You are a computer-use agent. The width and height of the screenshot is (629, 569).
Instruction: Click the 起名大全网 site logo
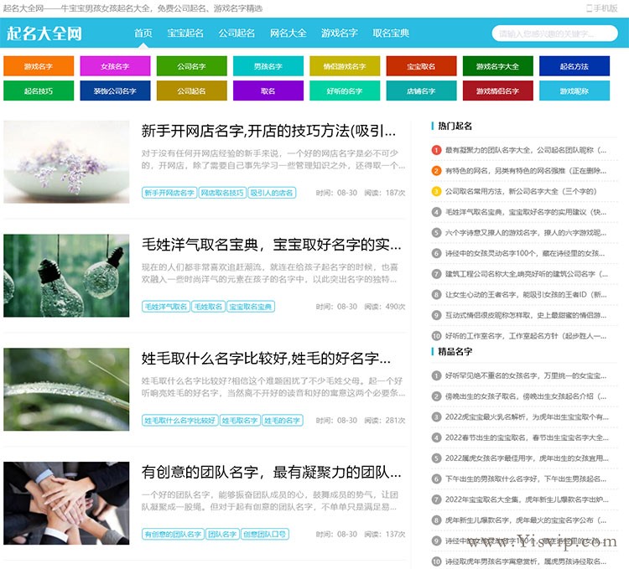pos(44,34)
